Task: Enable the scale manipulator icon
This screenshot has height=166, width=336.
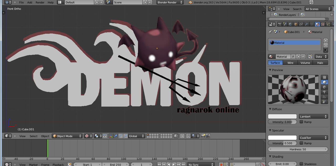Action: point(125,136)
